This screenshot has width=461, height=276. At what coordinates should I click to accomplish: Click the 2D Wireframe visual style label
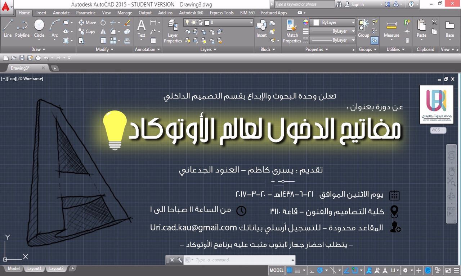point(30,78)
